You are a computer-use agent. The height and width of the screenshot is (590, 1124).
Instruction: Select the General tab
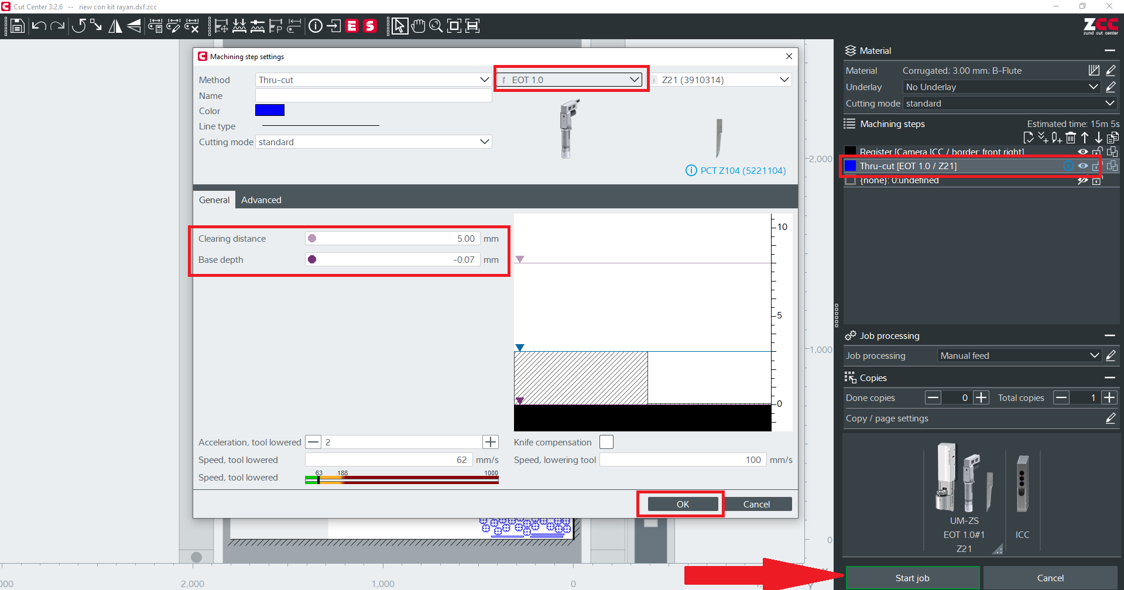pos(214,200)
